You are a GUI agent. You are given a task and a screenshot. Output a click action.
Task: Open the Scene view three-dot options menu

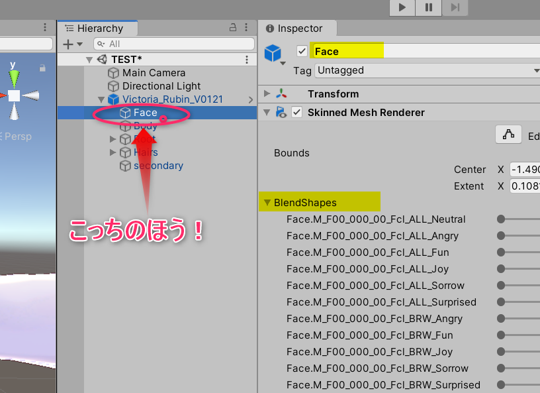(45, 28)
